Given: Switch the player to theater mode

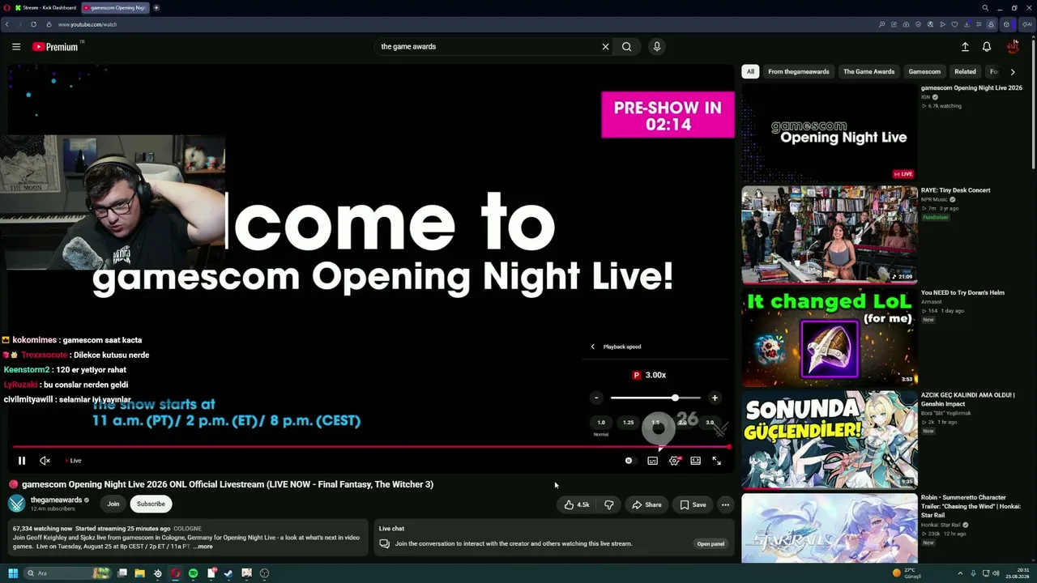Looking at the screenshot, I should (x=695, y=461).
